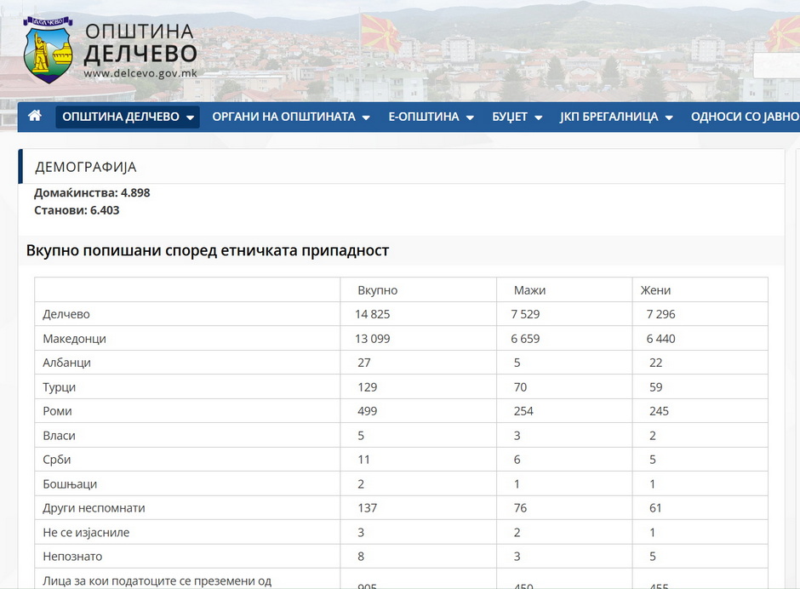Viewport: 800px width, 589px height.
Task: Expand the Е-ОПШТИНА dropdown arrow
Action: [x=470, y=117]
